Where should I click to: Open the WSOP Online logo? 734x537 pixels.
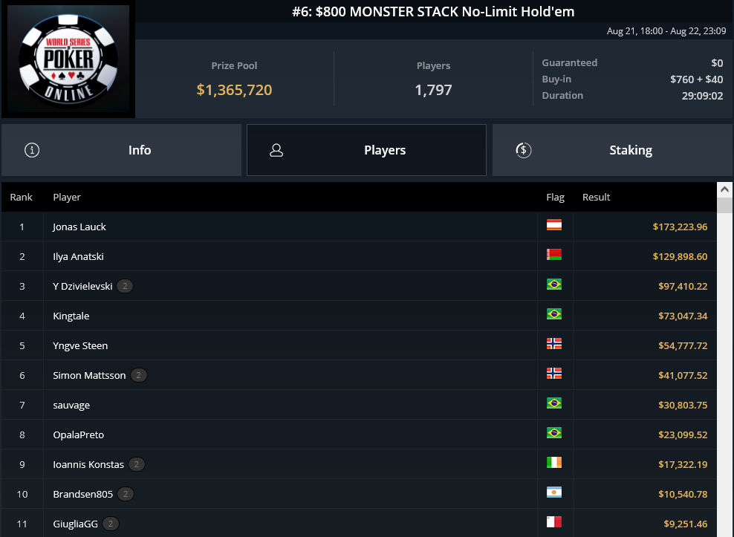tap(68, 59)
